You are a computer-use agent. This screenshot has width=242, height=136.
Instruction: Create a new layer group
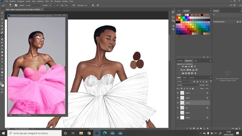(x=201, y=128)
